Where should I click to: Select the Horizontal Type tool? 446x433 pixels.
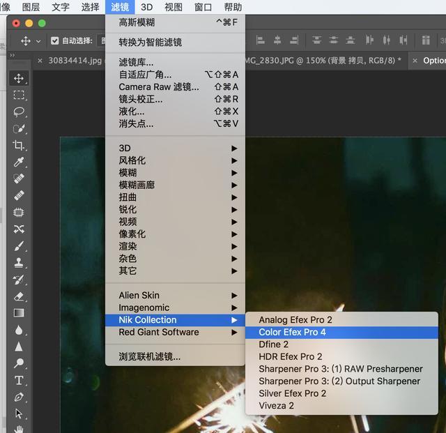(19, 380)
